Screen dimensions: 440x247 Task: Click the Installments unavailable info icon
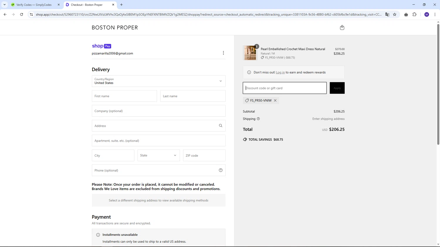pos(98,235)
